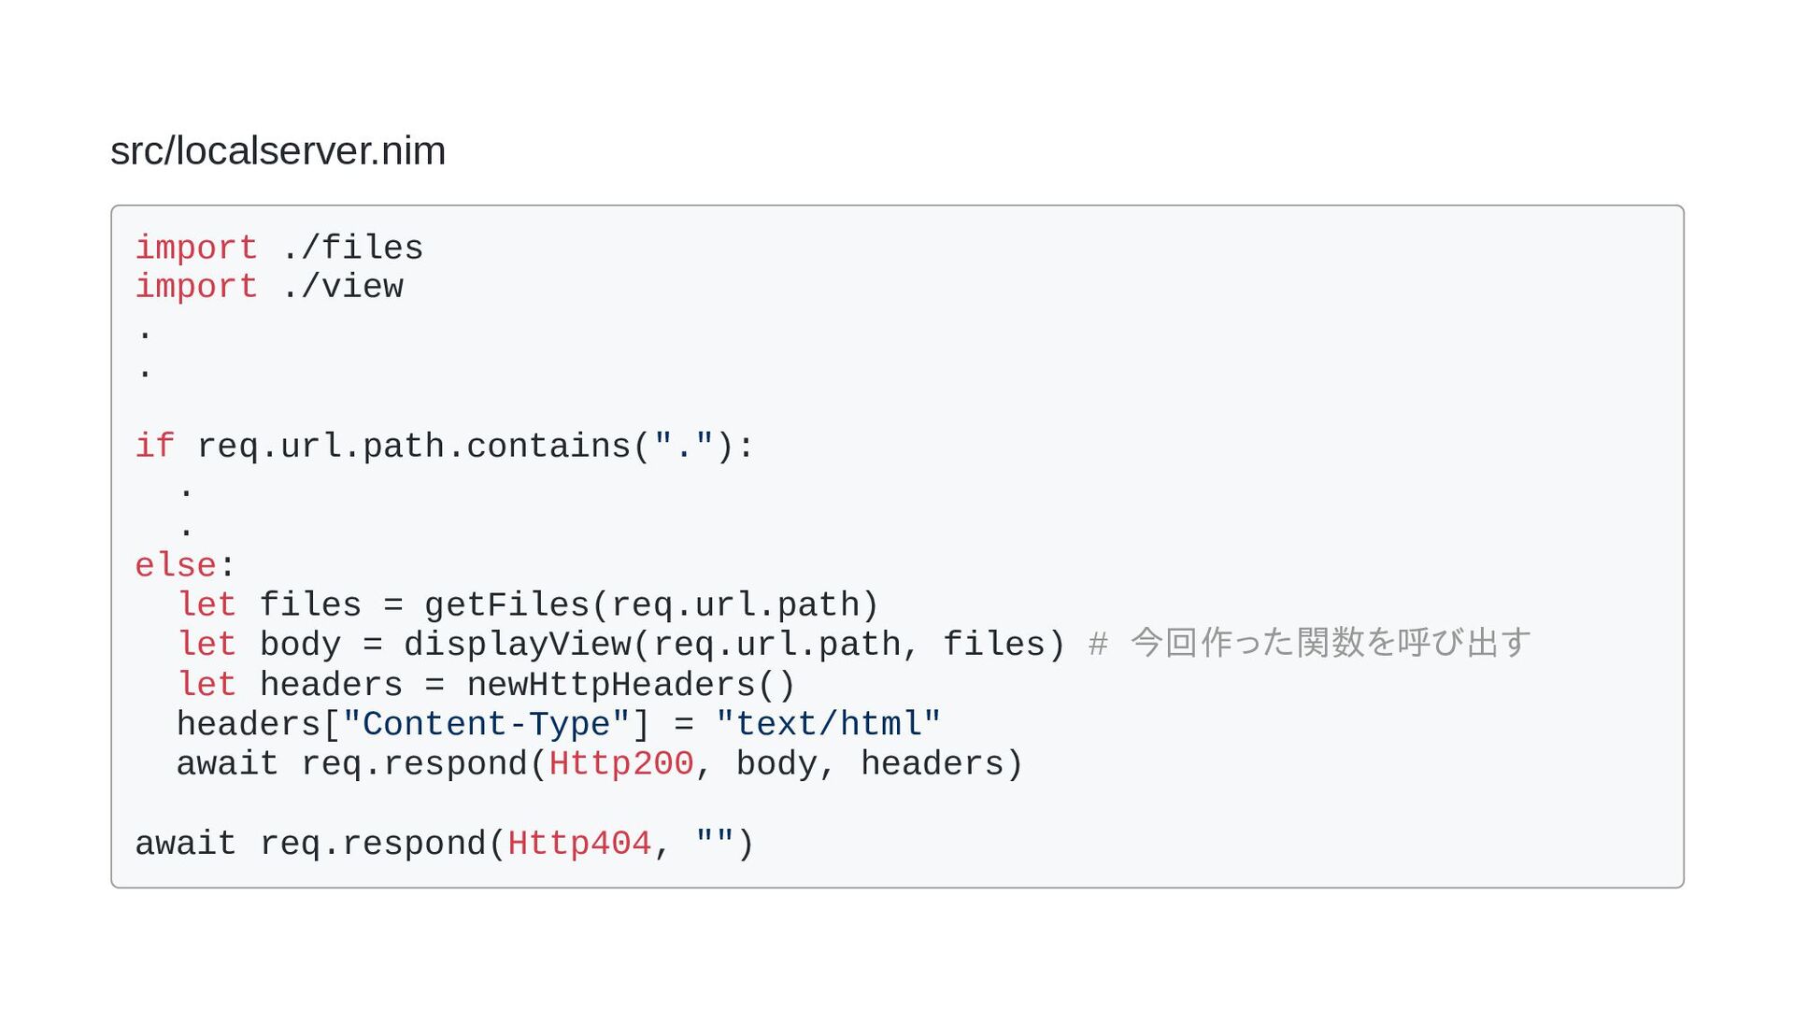Click newHttpHeaders() call
This screenshot has height=1009, width=1794.
[x=631, y=685]
